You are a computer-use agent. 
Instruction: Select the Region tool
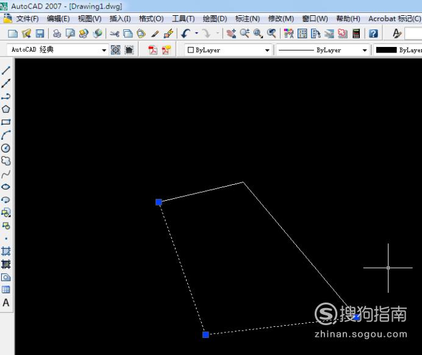(x=5, y=277)
